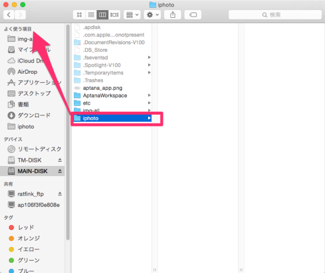The height and width of the screenshot is (273, 325).
Task: Switch to list view in toolbar
Action: point(91,15)
